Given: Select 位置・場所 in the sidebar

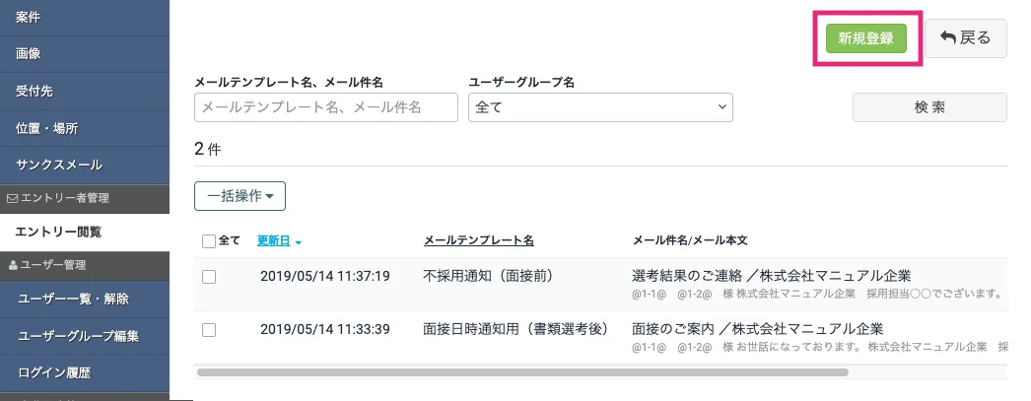Looking at the screenshot, I should 46,128.
